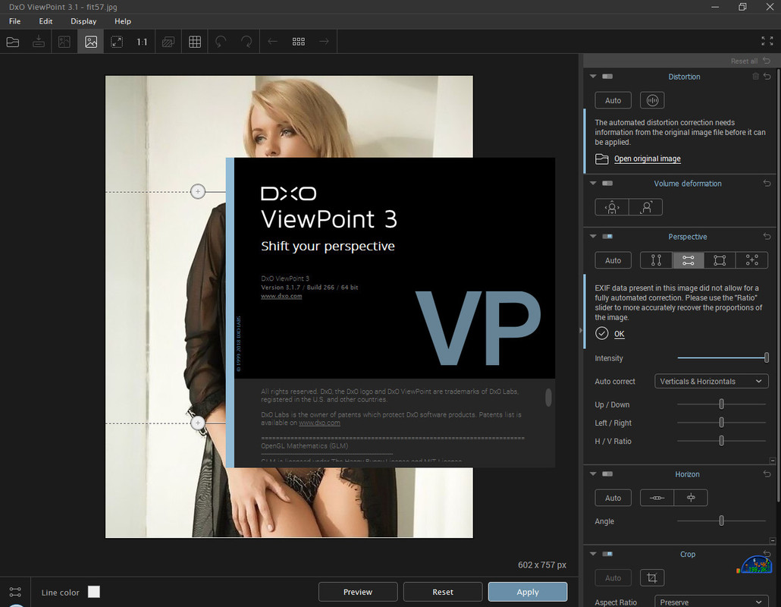This screenshot has width=781, height=607.
Task: Open the image browser thumbnails icon
Action: coord(298,42)
